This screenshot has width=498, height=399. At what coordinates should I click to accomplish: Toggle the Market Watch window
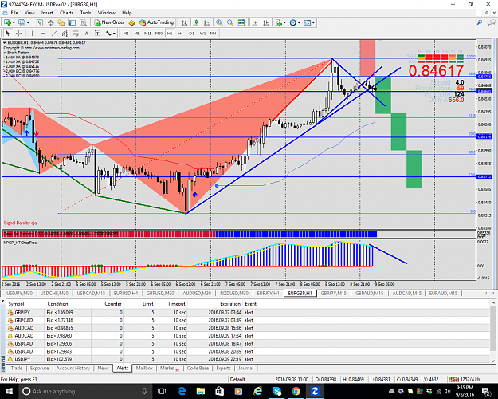tap(39, 22)
